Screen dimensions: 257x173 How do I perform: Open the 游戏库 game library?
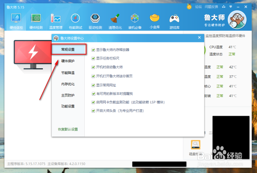click(x=174, y=21)
